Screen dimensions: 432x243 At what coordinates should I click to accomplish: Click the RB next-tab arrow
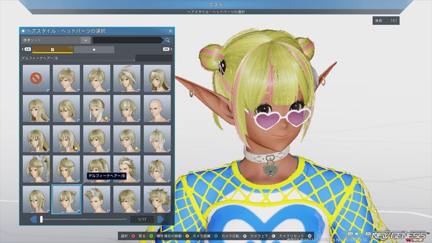(x=168, y=49)
